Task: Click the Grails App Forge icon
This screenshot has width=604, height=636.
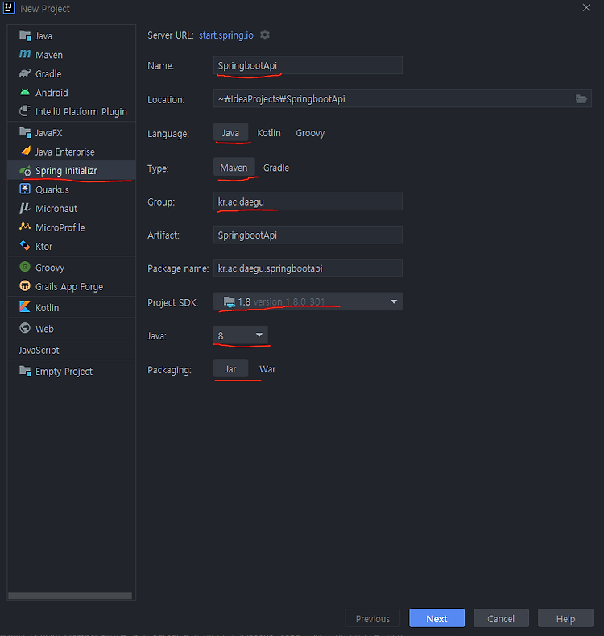Action: pos(25,286)
